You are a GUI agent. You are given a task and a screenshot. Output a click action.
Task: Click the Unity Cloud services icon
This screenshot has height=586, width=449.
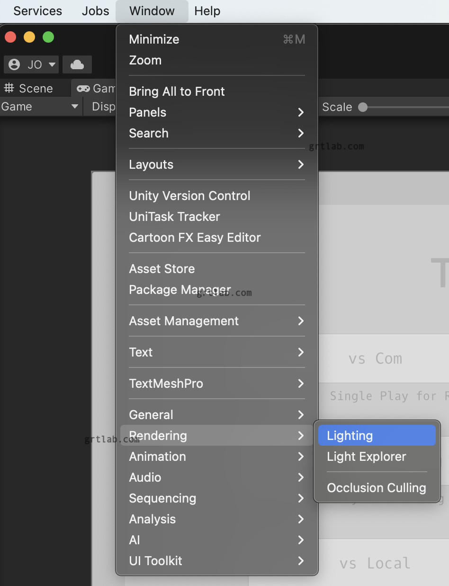tap(77, 64)
